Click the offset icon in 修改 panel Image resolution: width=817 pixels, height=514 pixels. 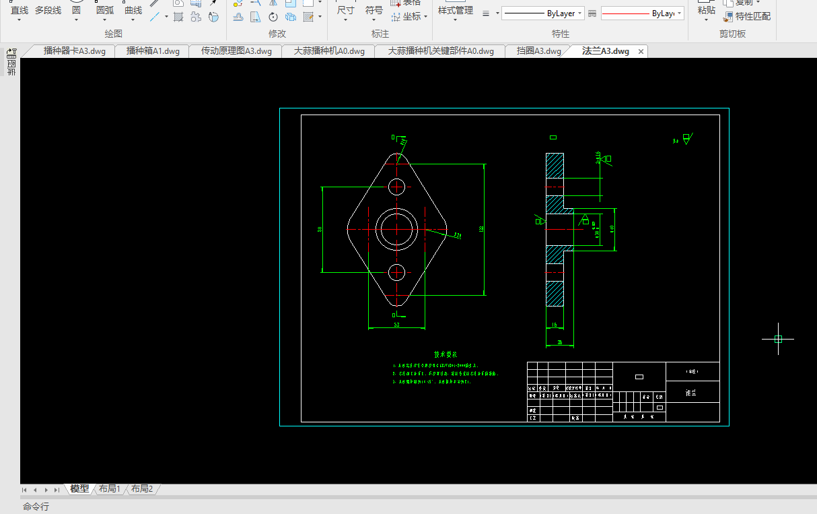click(238, 17)
